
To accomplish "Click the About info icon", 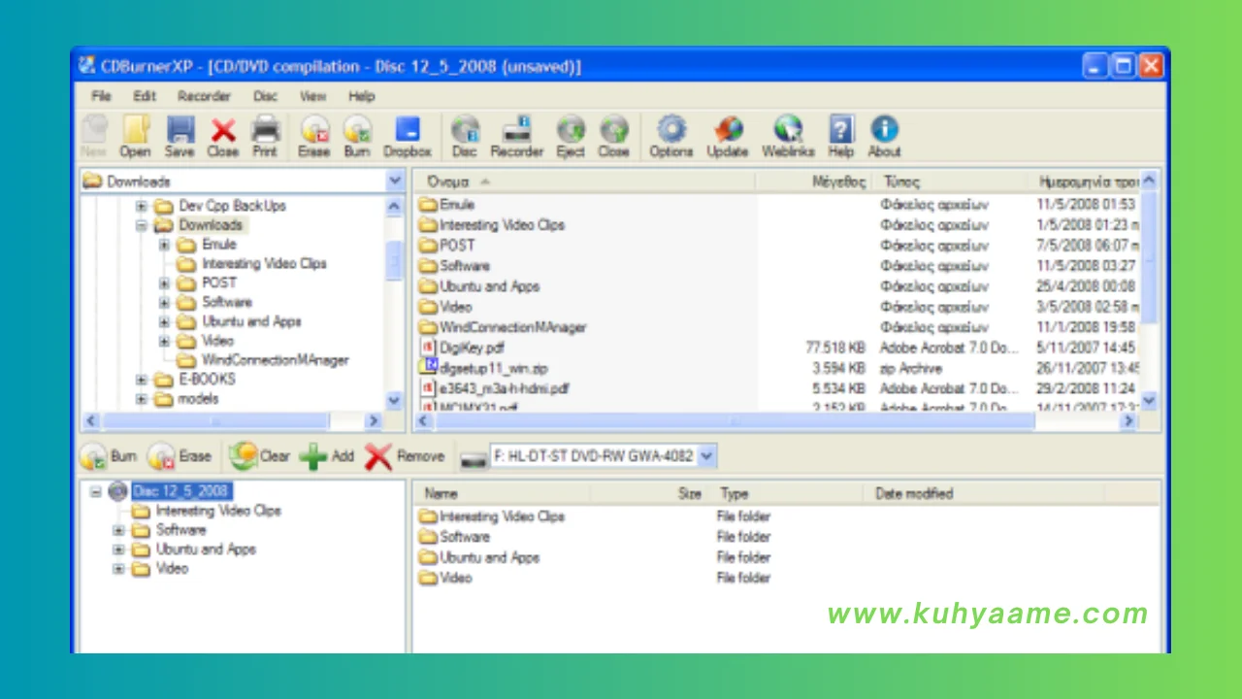I will pos(884,136).
